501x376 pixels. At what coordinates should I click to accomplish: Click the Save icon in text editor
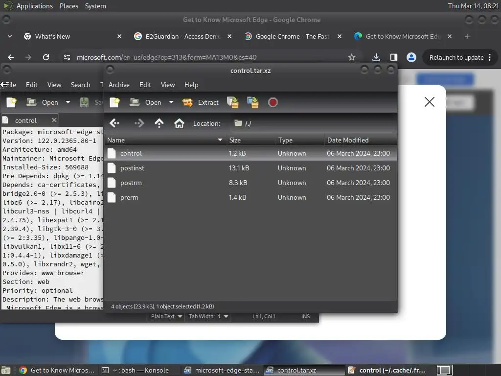click(84, 102)
